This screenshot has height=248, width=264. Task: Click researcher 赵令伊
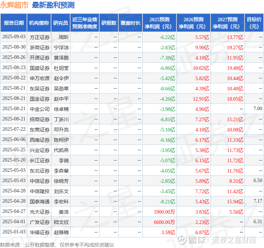(61, 78)
